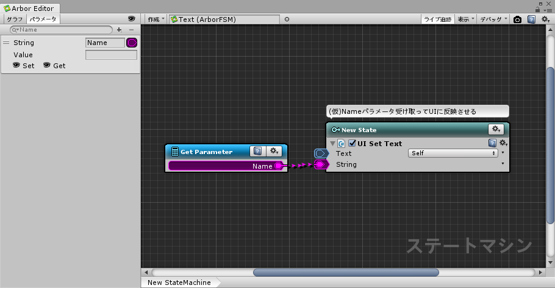Click the plus icon to add a parameter
The width and height of the screenshot is (555, 288).
120,29
